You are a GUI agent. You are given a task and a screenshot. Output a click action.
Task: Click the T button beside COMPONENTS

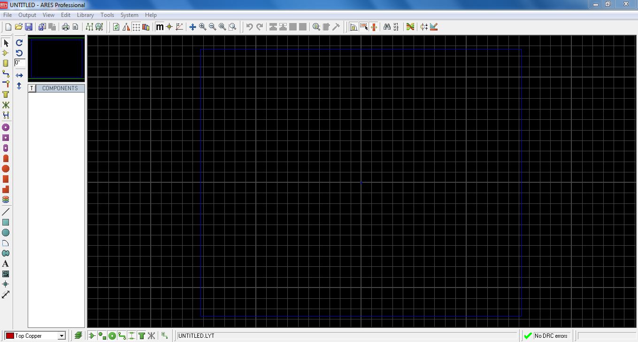coord(32,88)
